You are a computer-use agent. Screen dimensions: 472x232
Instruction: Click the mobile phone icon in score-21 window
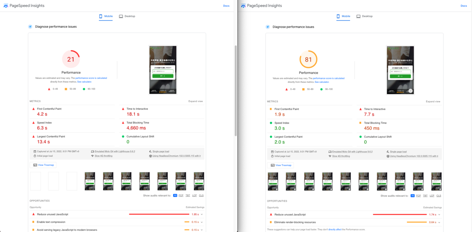pos(101,16)
